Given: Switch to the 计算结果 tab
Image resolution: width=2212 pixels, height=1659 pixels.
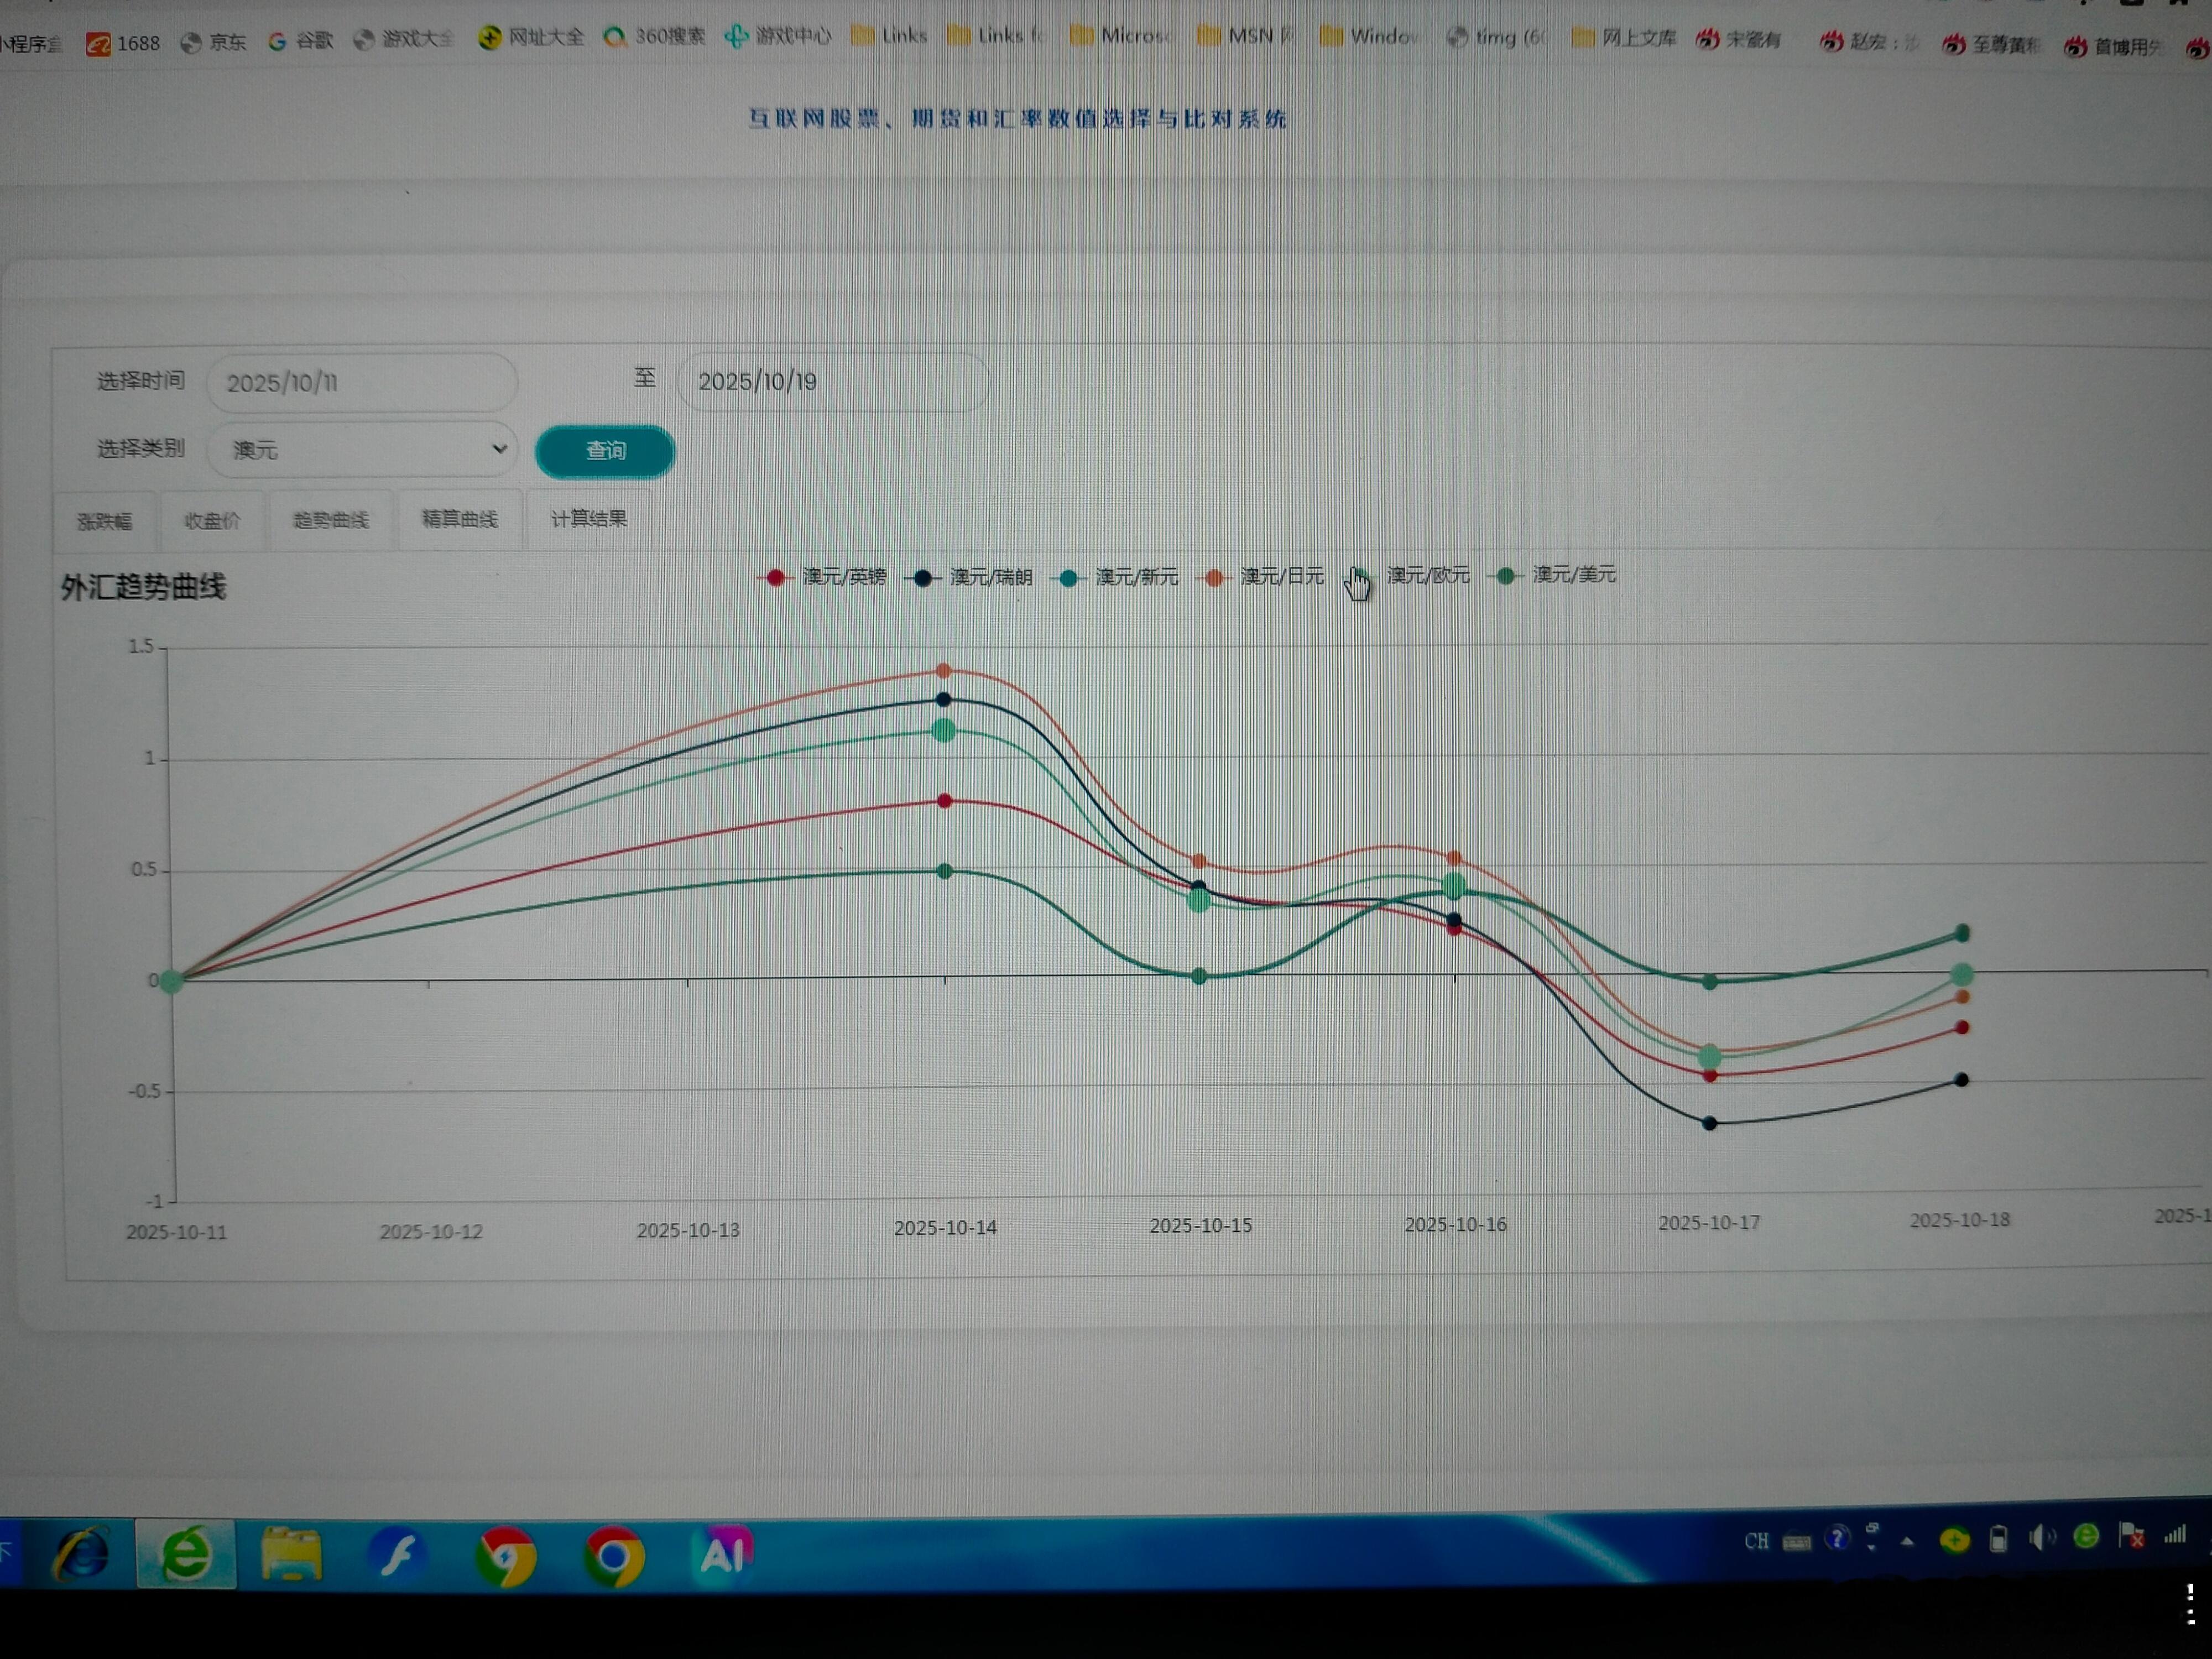Looking at the screenshot, I should click(x=588, y=519).
